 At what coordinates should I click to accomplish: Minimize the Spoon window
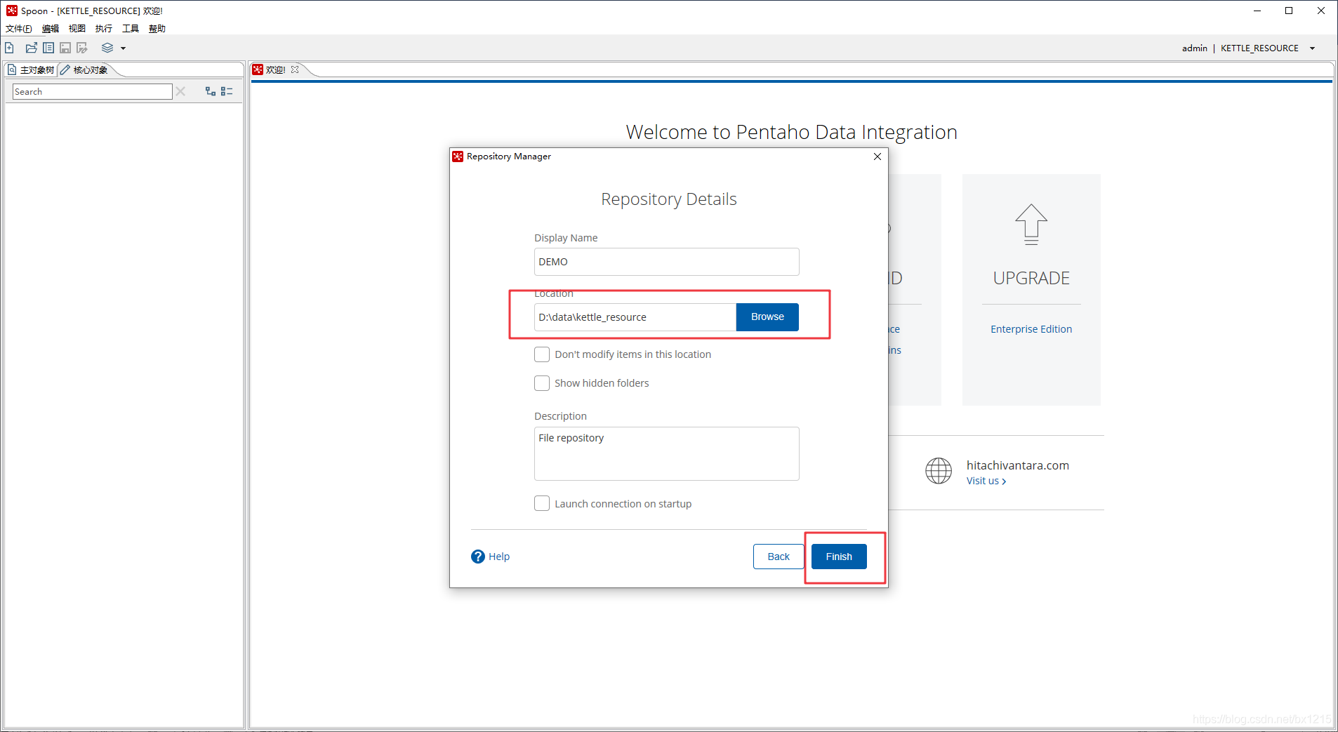(1257, 11)
